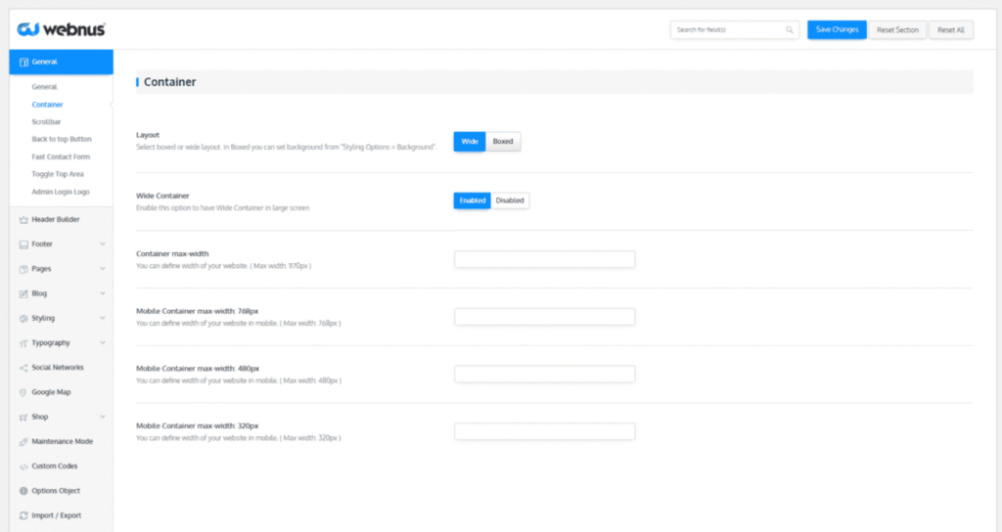This screenshot has width=1002, height=532.
Task: Click the Container section heading
Action: tap(170, 82)
